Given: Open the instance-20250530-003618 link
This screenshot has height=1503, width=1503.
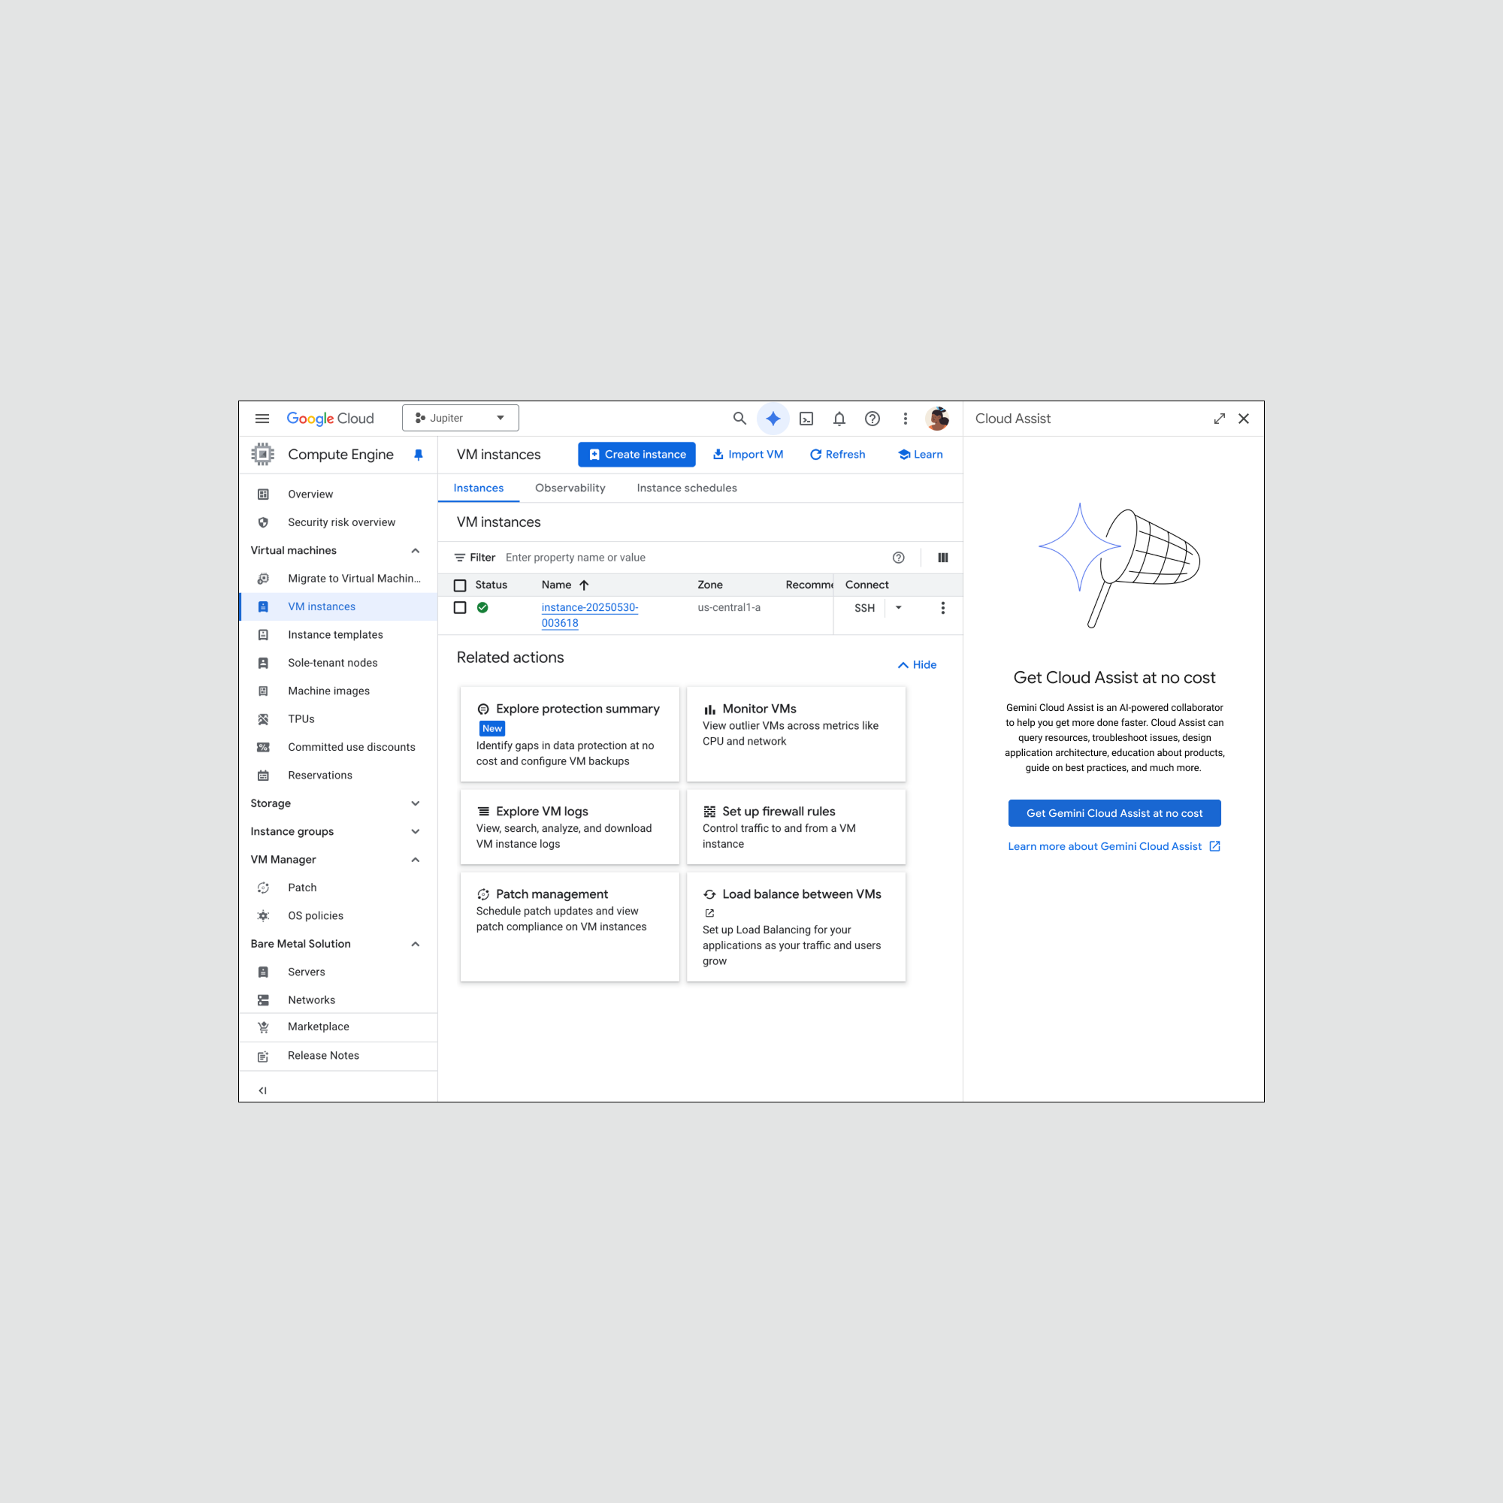Looking at the screenshot, I should click(590, 615).
